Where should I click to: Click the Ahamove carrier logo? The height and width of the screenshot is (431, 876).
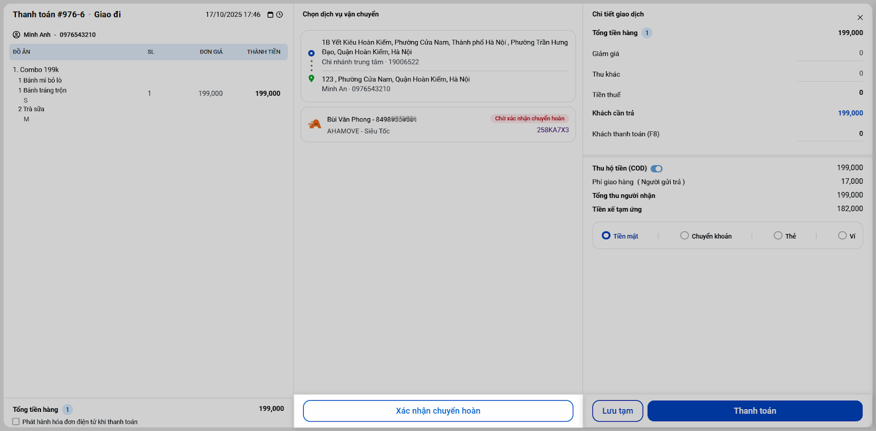point(314,125)
